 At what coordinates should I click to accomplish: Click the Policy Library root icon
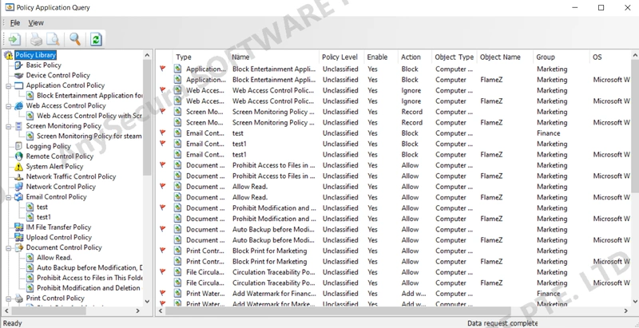pyautogui.click(x=9, y=55)
